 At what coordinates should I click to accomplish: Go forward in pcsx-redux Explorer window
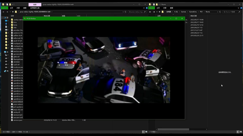point(7,12)
